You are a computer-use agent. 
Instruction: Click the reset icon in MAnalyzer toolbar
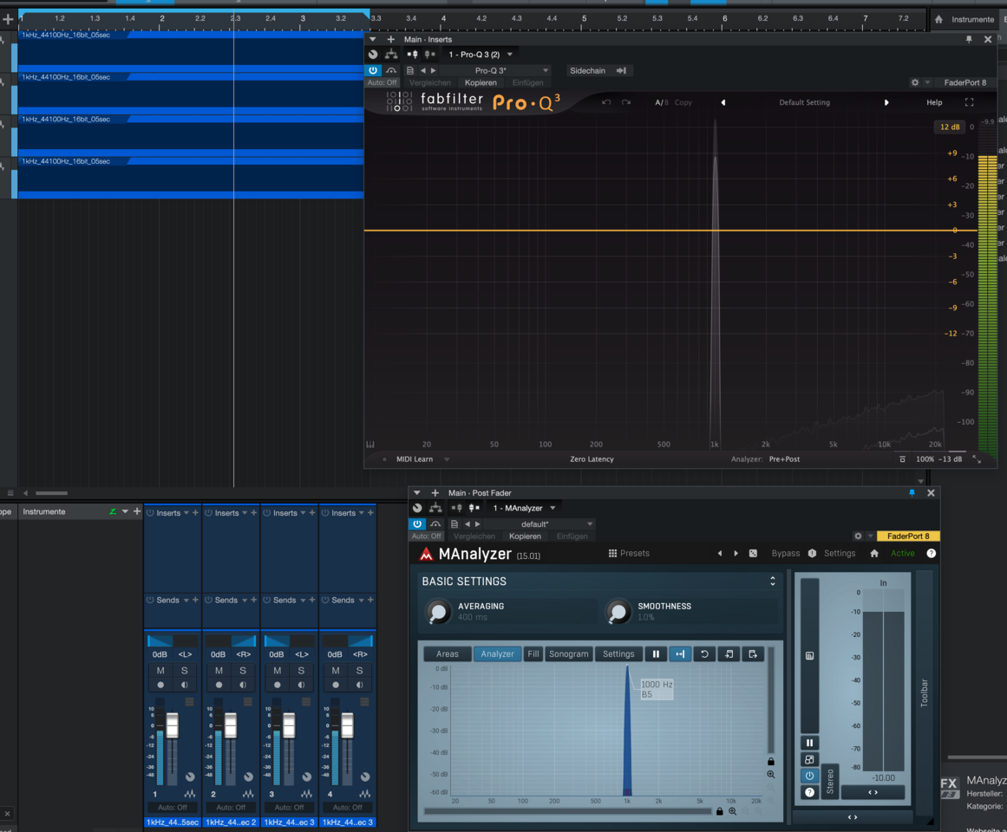click(x=704, y=654)
